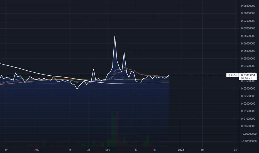Click the -0.00500000 price axis label

(x=249, y=141)
